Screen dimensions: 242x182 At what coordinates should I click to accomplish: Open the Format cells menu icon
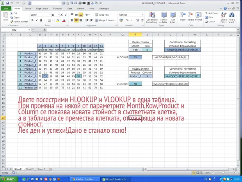tap(198, 15)
